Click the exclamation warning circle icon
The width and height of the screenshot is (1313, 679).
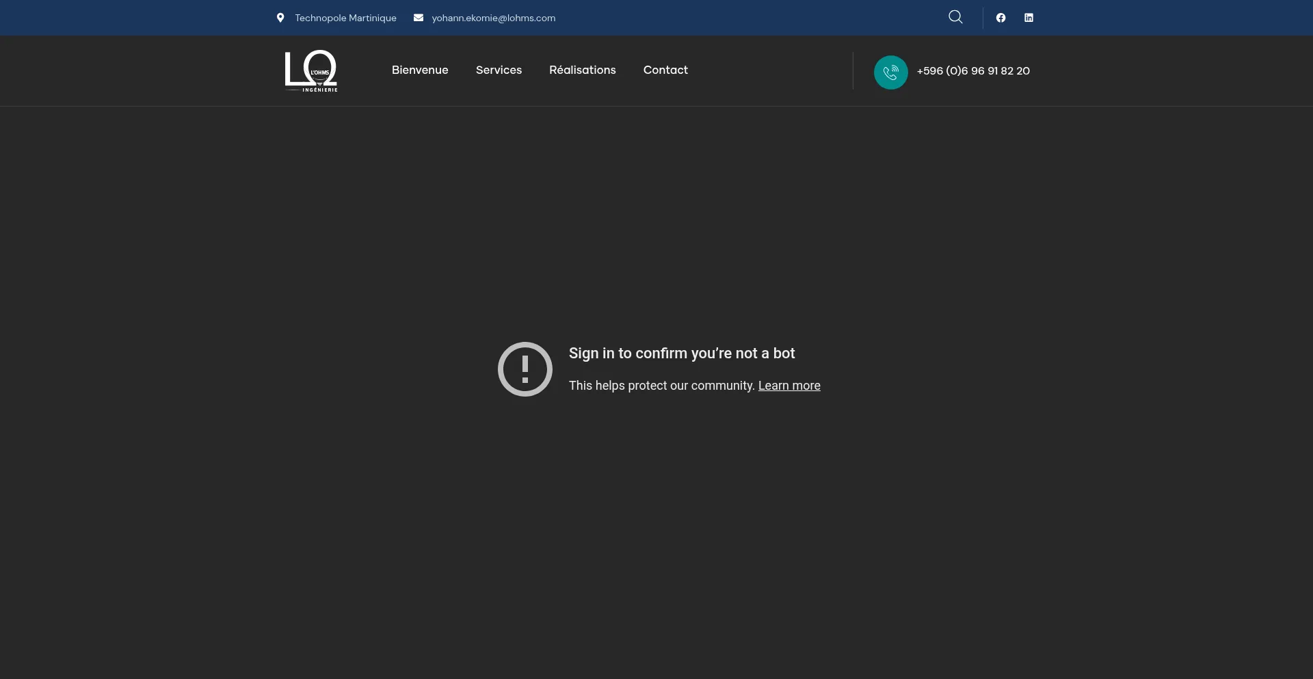[x=525, y=369]
